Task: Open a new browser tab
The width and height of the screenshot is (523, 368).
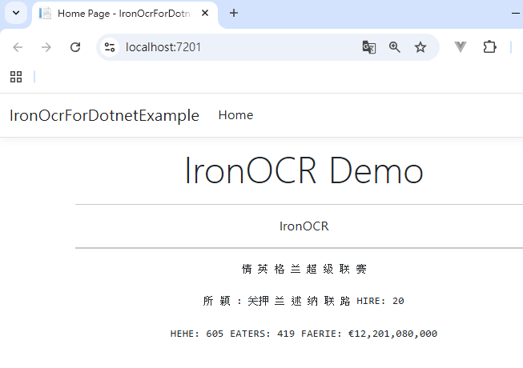Action: [234, 13]
